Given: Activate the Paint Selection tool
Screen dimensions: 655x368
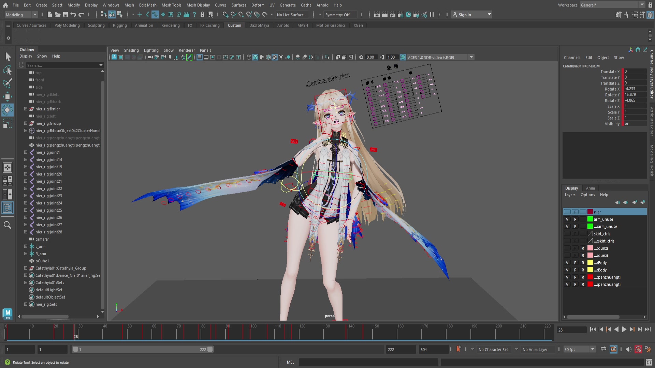Looking at the screenshot, I should 8,83.
